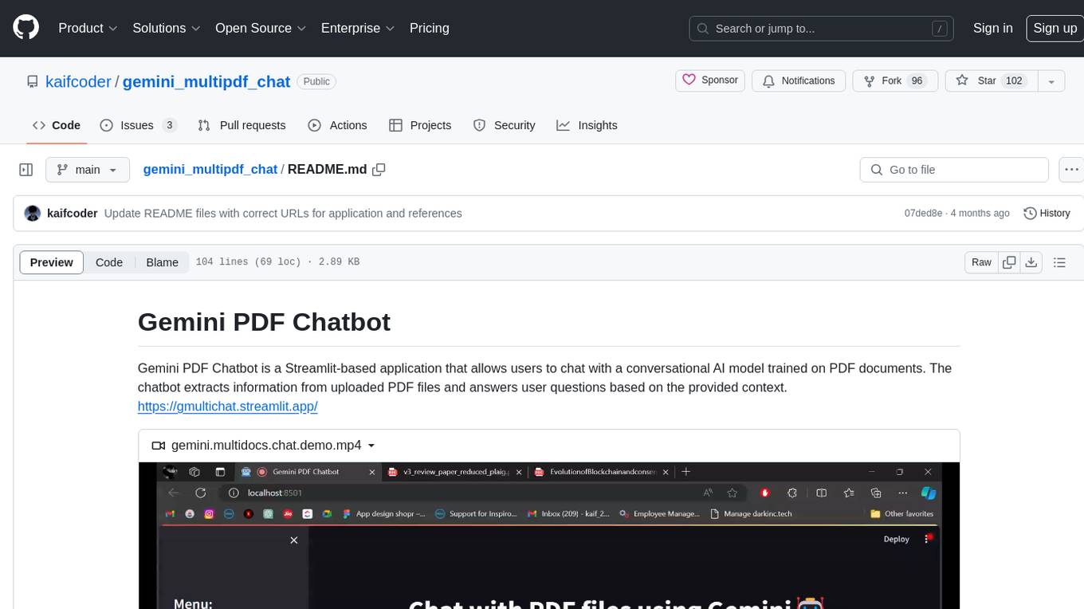
Task: Go to Sign in
Action: coord(993,28)
